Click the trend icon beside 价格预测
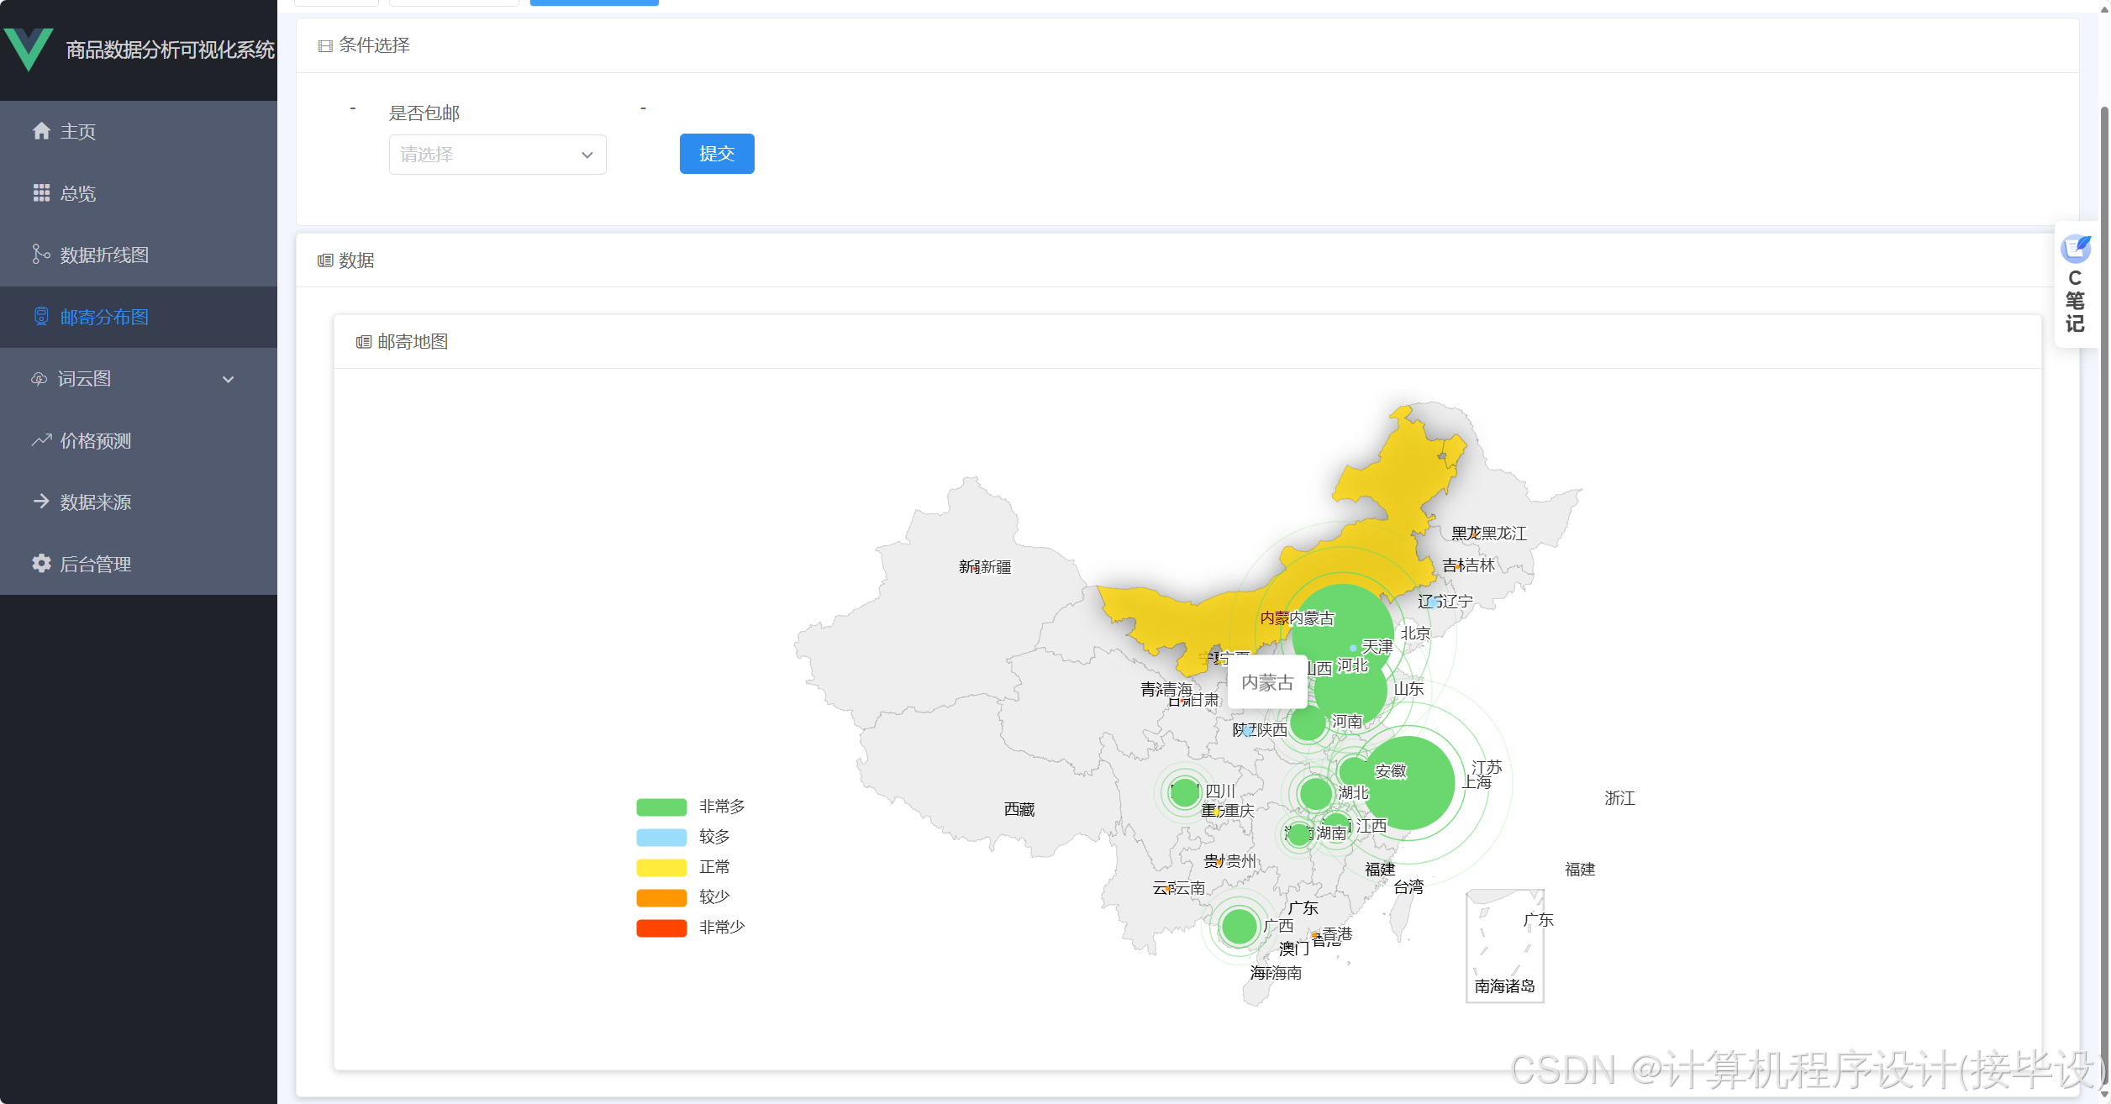 point(41,440)
